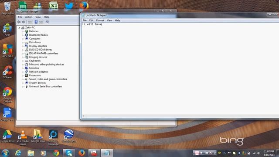Select the CCleaner desktop shortcut
Screen dimensions: 279x157
tap(8, 72)
